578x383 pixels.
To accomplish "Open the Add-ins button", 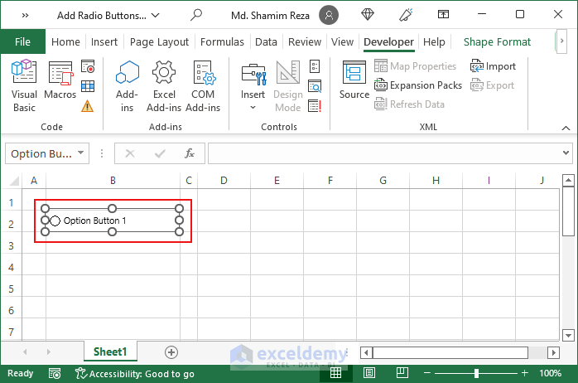I will pyautogui.click(x=128, y=86).
